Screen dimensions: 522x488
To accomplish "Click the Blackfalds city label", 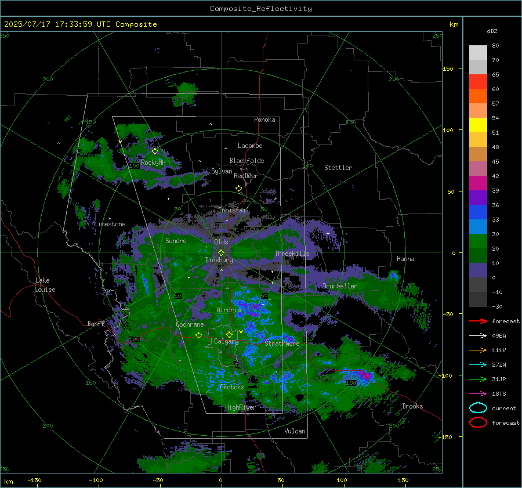I will tap(246, 161).
